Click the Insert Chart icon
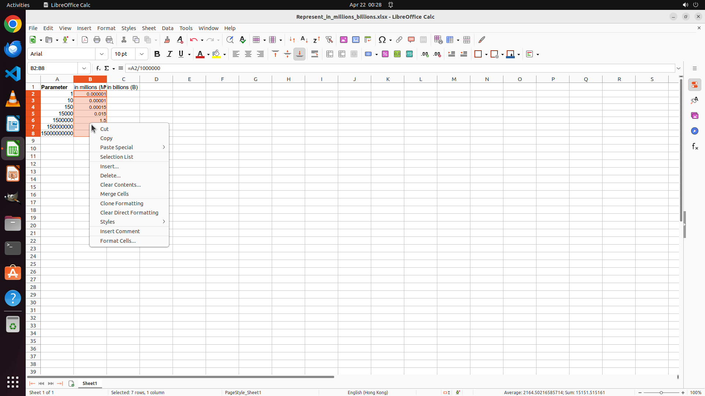The width and height of the screenshot is (705, 396). click(356, 40)
